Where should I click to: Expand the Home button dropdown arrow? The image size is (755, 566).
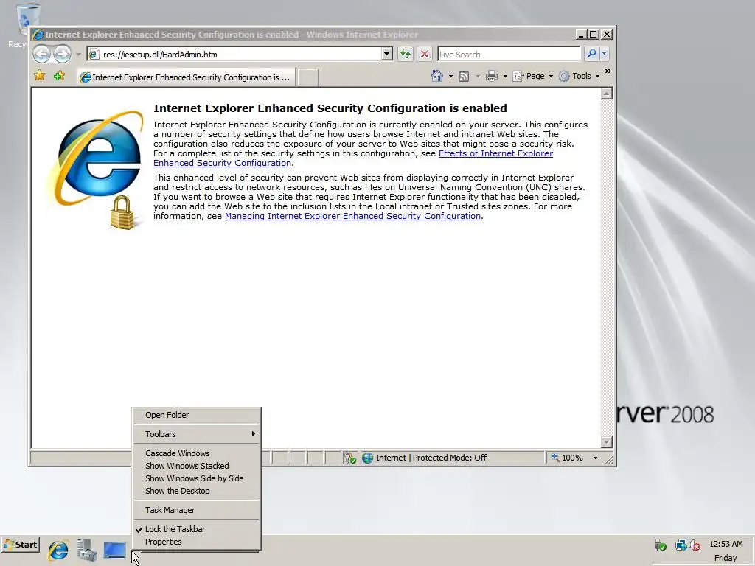click(450, 76)
